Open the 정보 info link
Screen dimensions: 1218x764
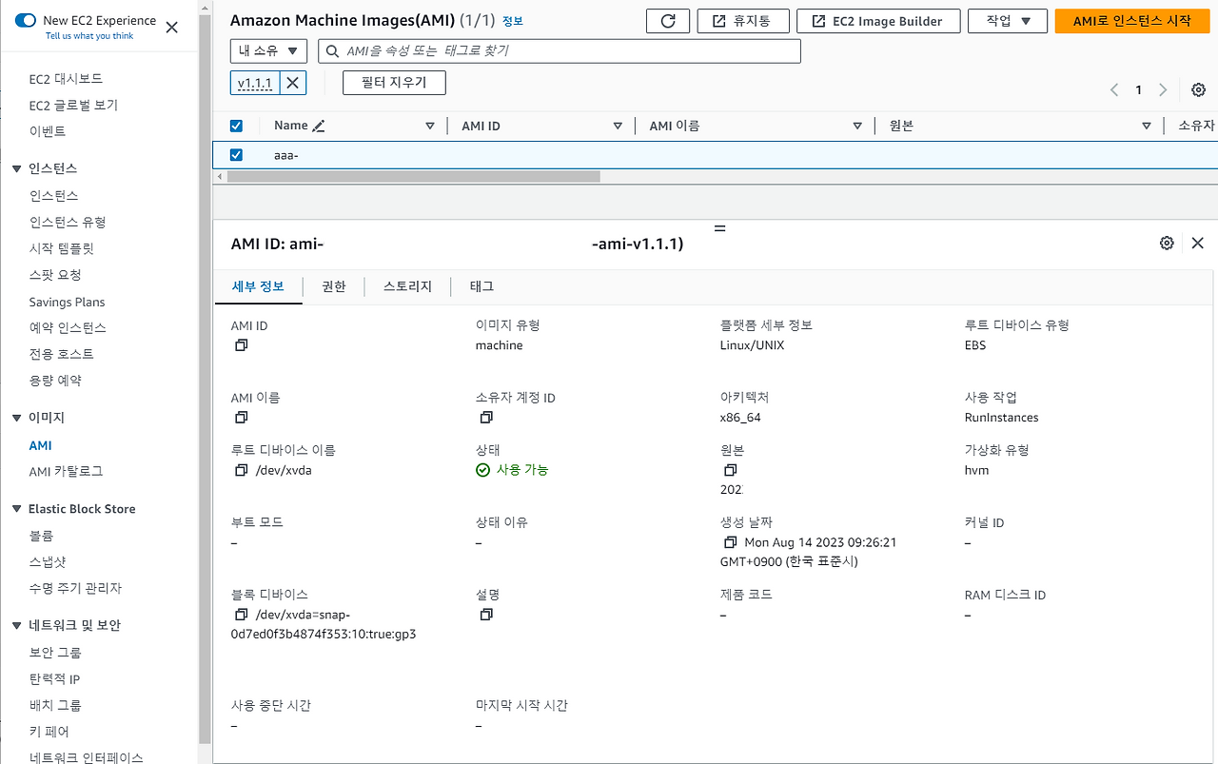(512, 21)
